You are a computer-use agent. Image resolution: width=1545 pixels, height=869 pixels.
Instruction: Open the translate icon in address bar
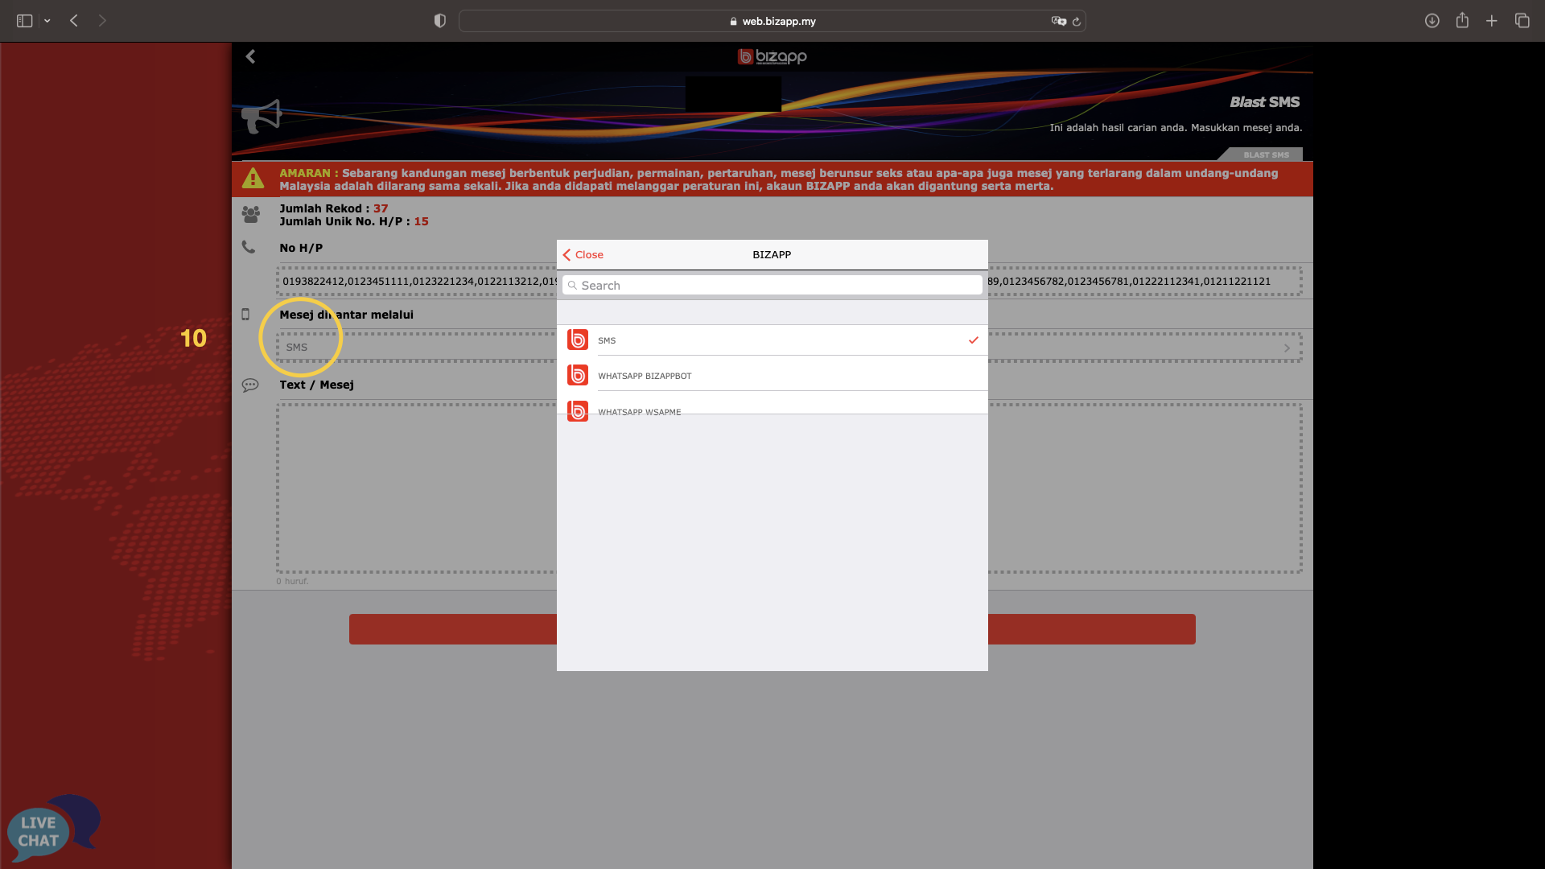[1058, 21]
